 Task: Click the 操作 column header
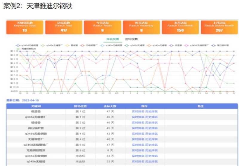(x=144, y=106)
